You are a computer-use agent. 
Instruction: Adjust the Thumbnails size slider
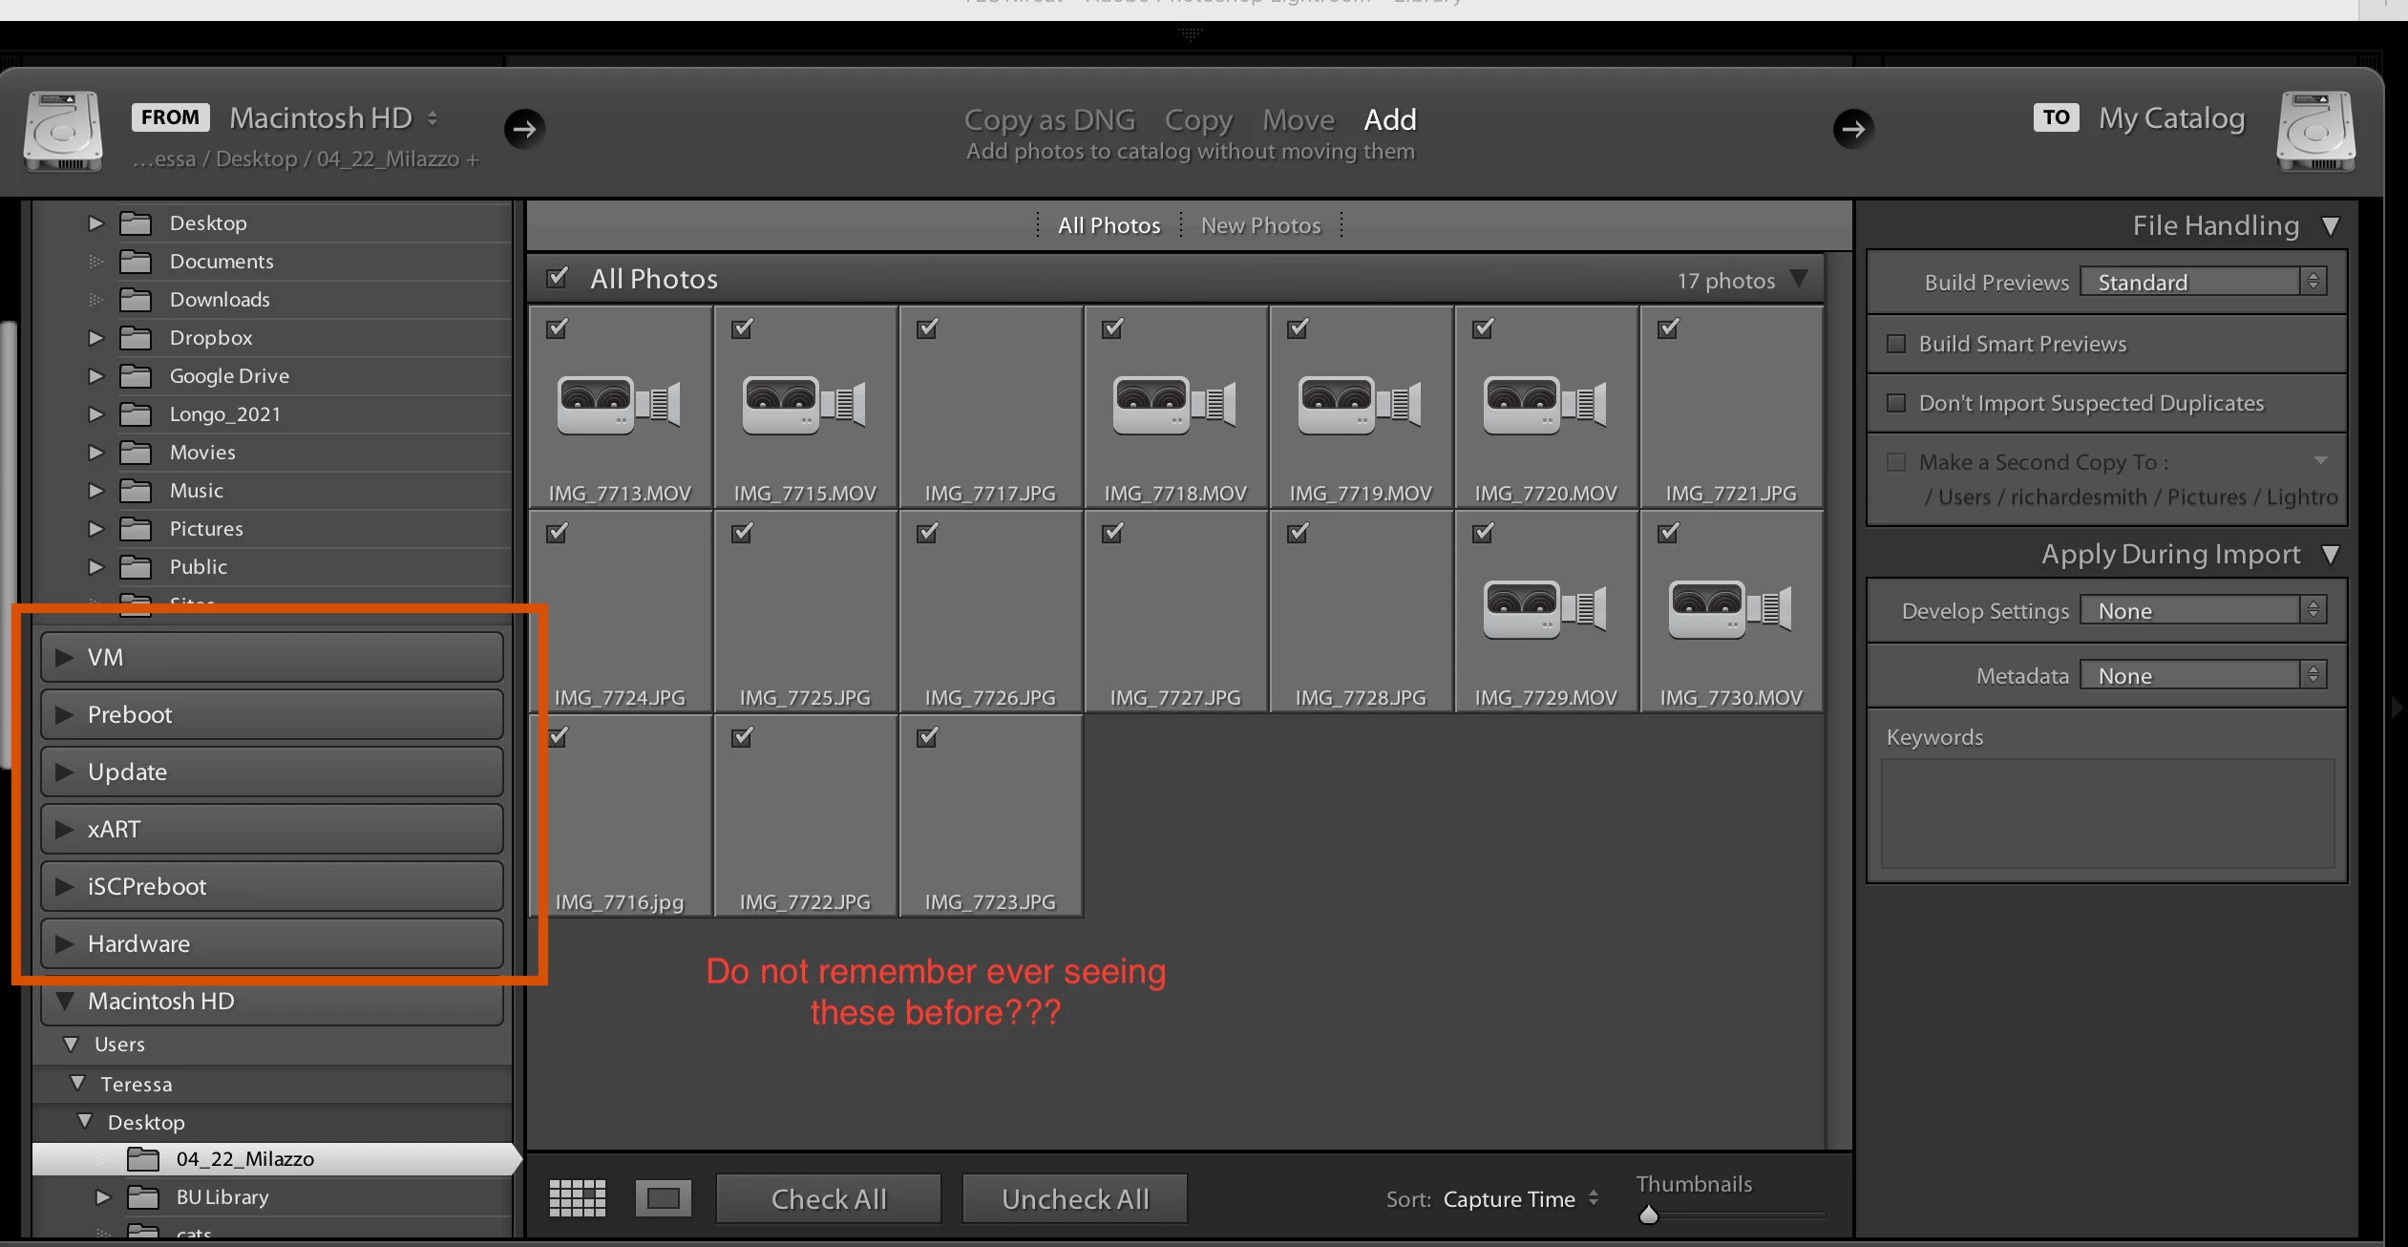(1649, 1215)
